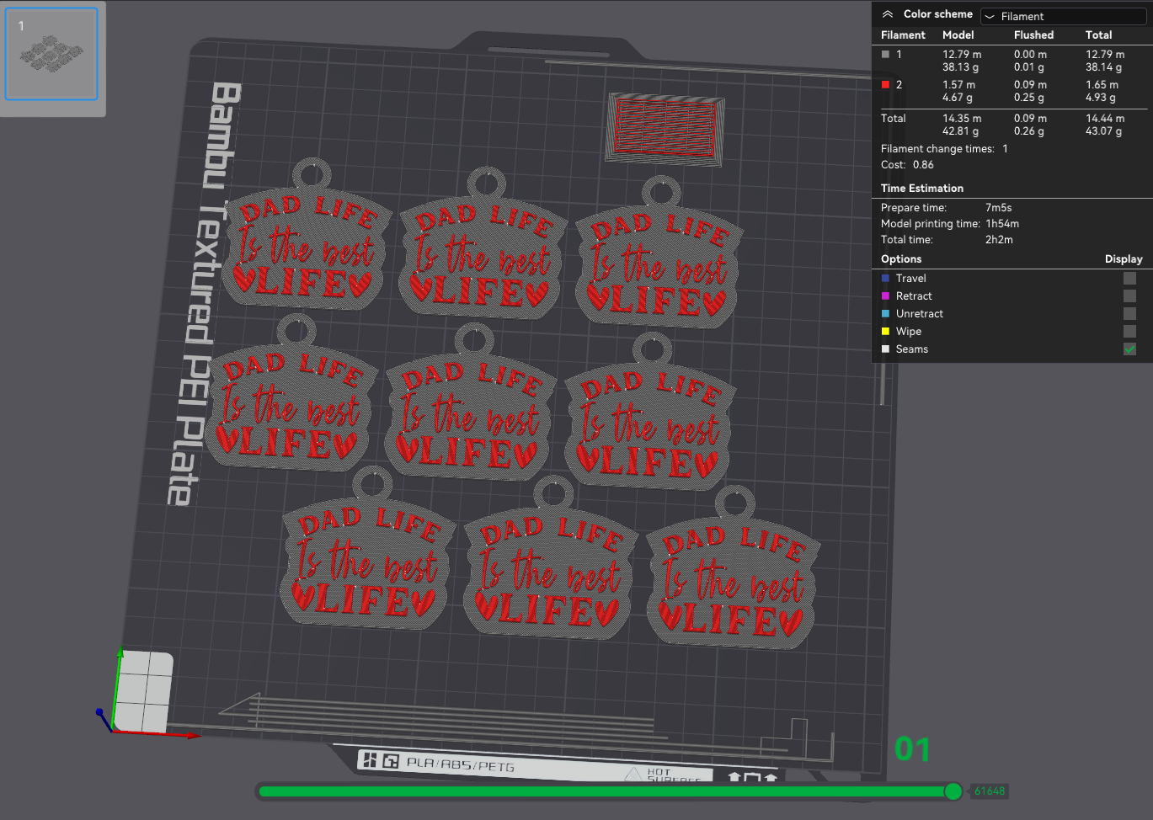Viewport: 1153px width, 820px height.
Task: Click the yellow Wipe color icon
Action: click(885, 331)
